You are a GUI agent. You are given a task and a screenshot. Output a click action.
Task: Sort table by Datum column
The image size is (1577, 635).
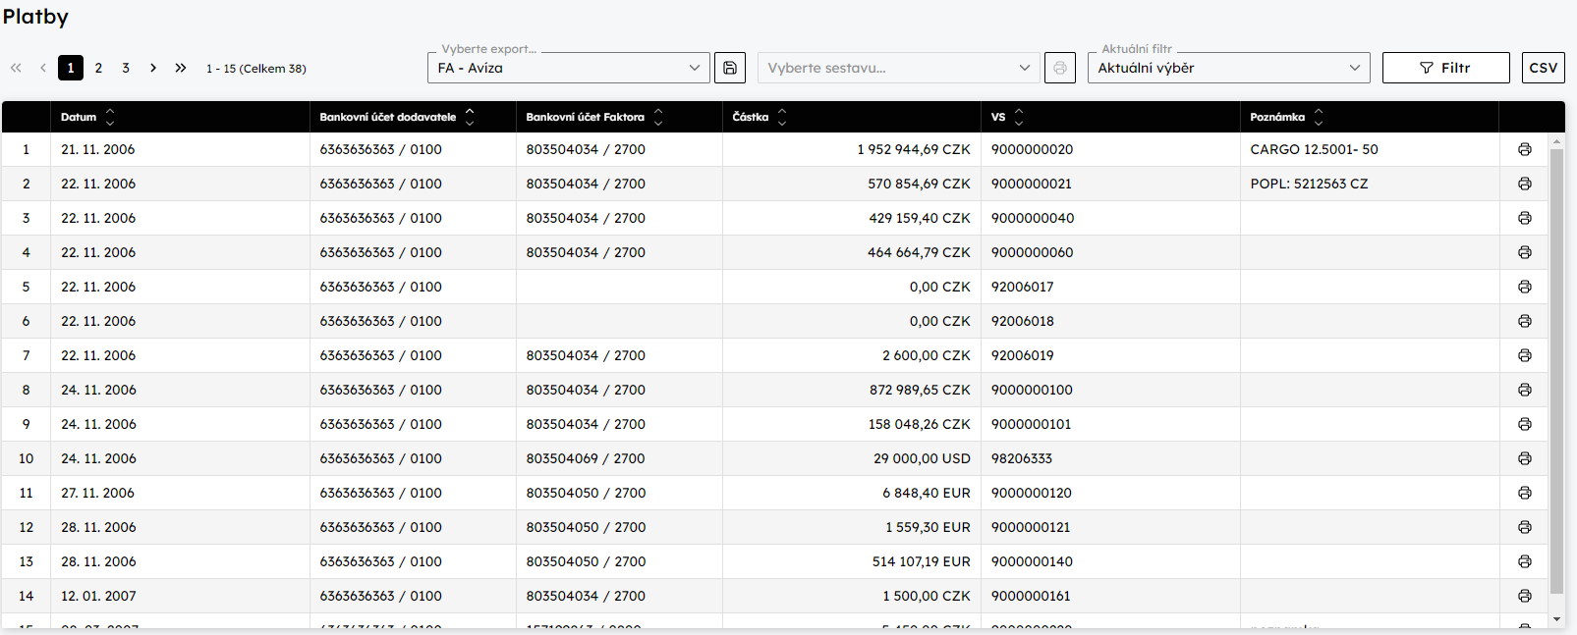pyautogui.click(x=110, y=117)
